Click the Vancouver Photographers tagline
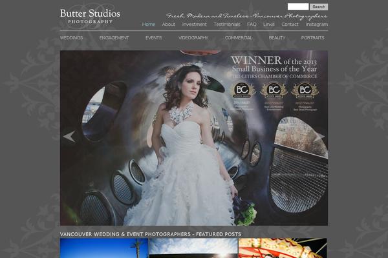The width and height of the screenshot is (388, 258). pyautogui.click(x=247, y=16)
